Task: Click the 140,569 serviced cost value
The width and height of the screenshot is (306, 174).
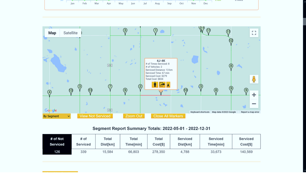Action: click(x=246, y=152)
